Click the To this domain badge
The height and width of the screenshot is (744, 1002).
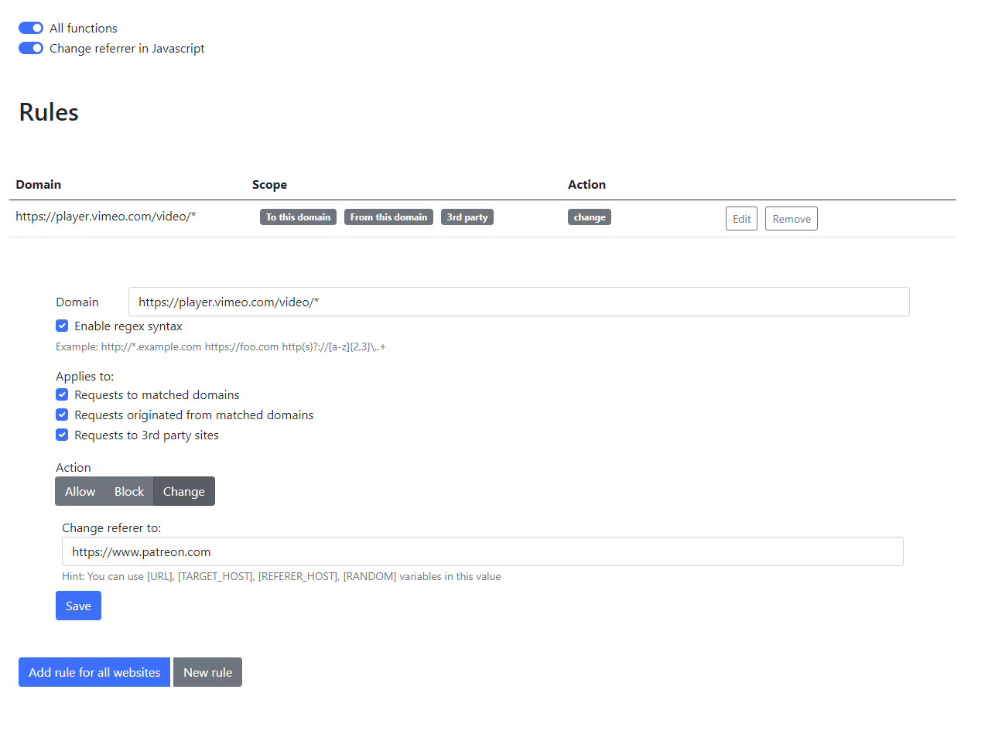tap(298, 217)
